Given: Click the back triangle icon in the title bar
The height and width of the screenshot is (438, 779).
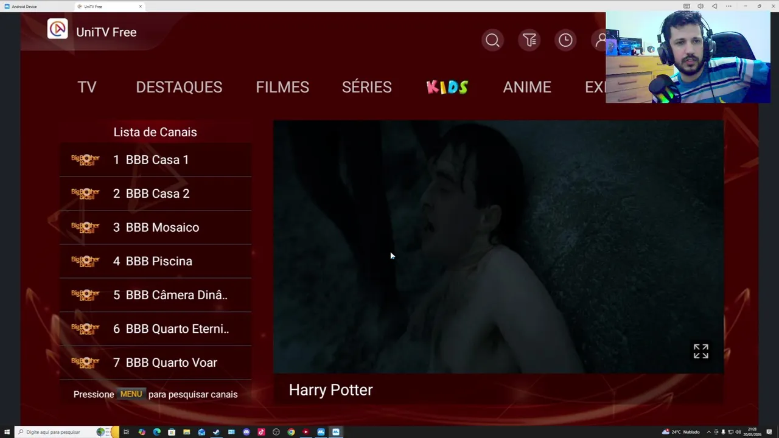Looking at the screenshot, I should tap(714, 6).
